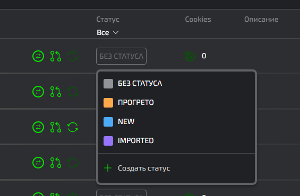Screen dimensions: 300x196
Task: Click the bright sync arrows icon in third row
Action: [73, 127]
